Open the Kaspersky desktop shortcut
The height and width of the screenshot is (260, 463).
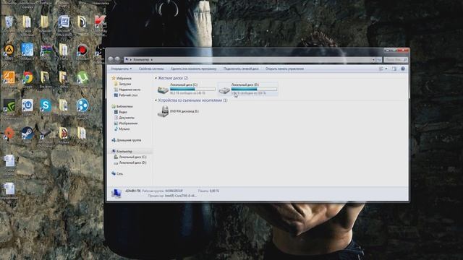[x=100, y=22]
